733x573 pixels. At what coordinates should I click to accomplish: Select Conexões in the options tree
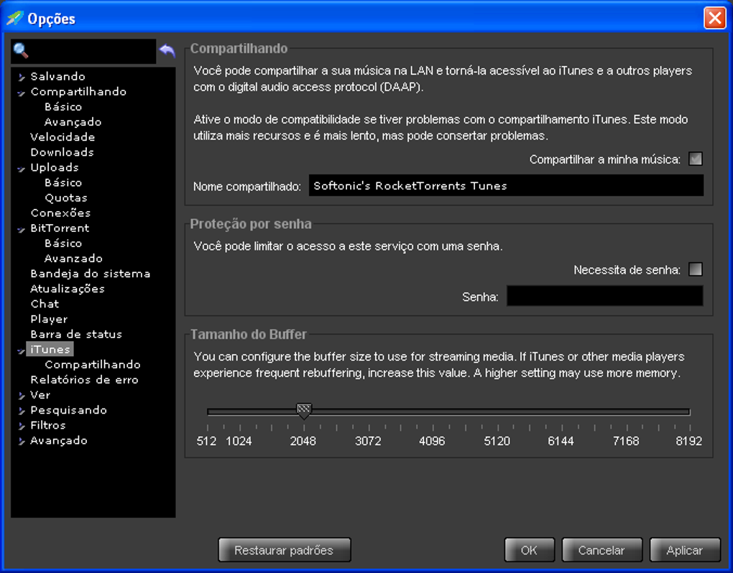61,213
